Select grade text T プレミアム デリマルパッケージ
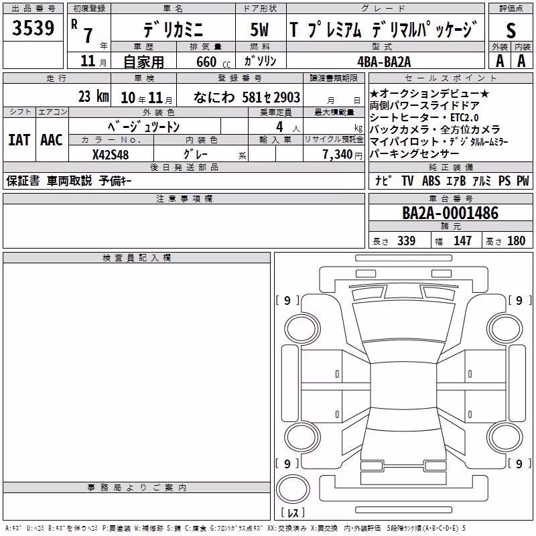The height and width of the screenshot is (536, 536). (383, 29)
